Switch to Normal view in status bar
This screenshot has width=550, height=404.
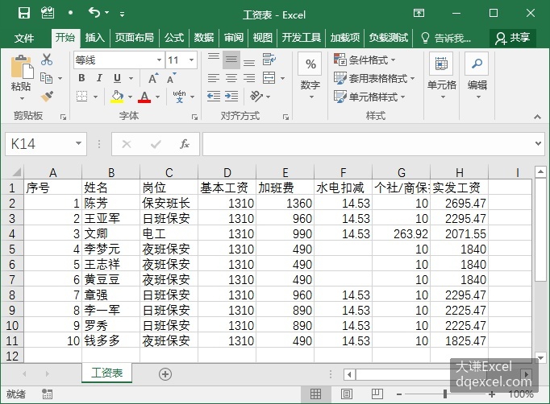(x=315, y=394)
